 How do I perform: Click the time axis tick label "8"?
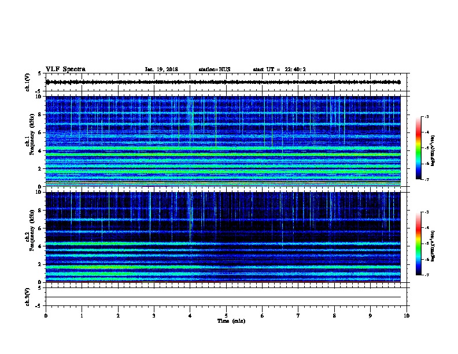click(x=334, y=316)
